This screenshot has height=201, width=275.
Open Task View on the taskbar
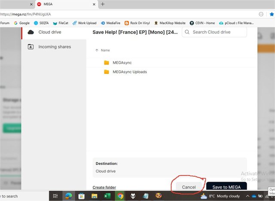55,196
